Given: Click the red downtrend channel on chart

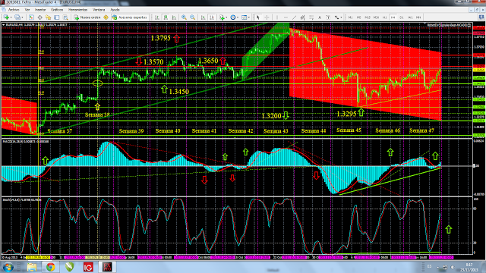Looking at the screenshot, I should (x=366, y=74).
